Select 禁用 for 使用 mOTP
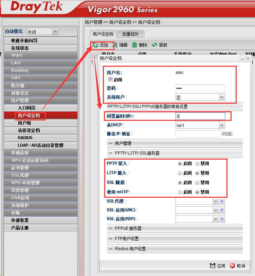The image size is (255, 276). tap(197, 192)
